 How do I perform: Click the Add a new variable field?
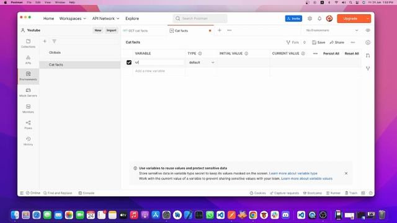coord(159,71)
